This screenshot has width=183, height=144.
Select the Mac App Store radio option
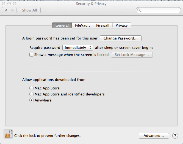point(32,88)
